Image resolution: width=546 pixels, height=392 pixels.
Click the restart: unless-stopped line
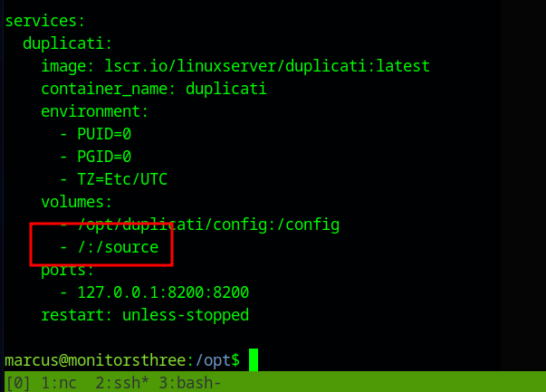(x=144, y=315)
